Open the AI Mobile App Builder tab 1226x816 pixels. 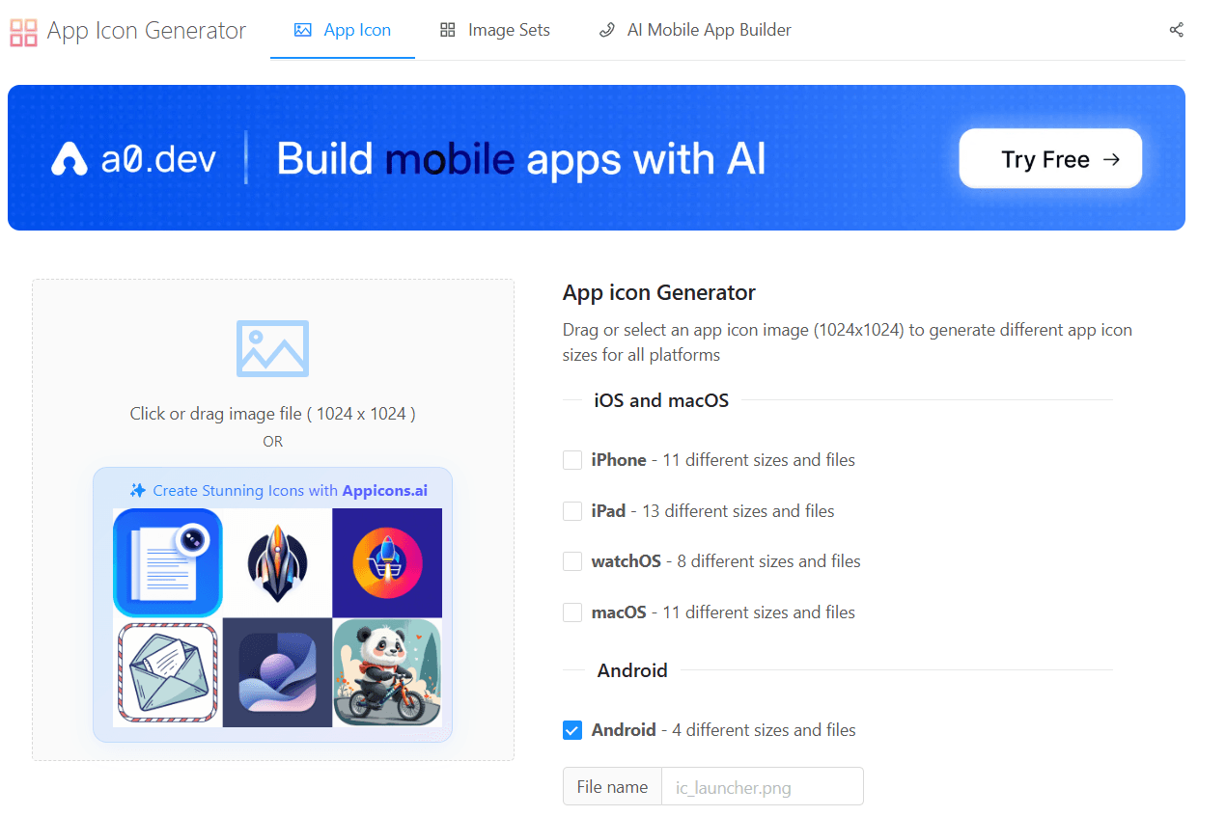694,30
